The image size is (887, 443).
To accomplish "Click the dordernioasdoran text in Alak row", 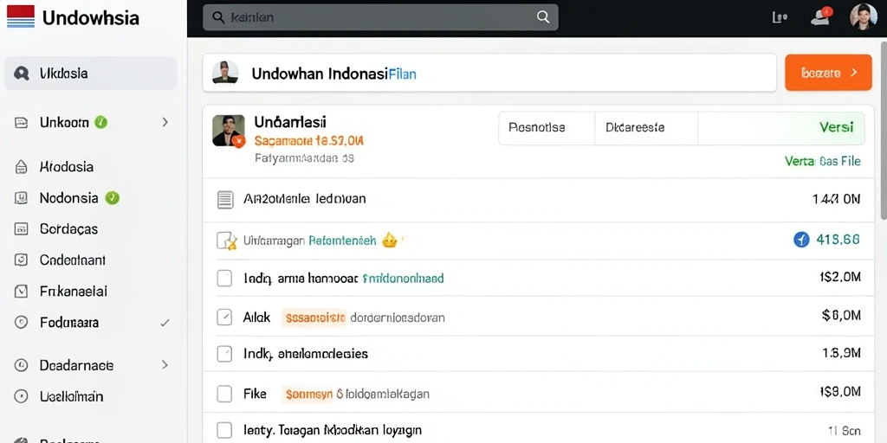I will pos(398,318).
